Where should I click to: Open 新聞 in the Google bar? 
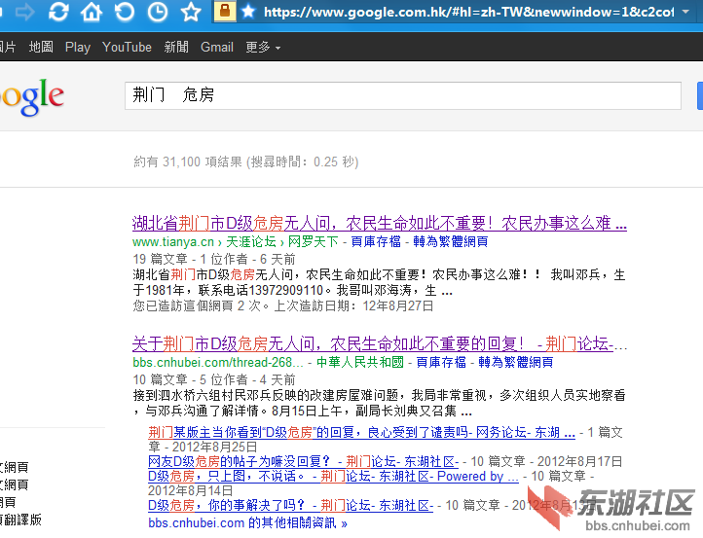coord(176,47)
